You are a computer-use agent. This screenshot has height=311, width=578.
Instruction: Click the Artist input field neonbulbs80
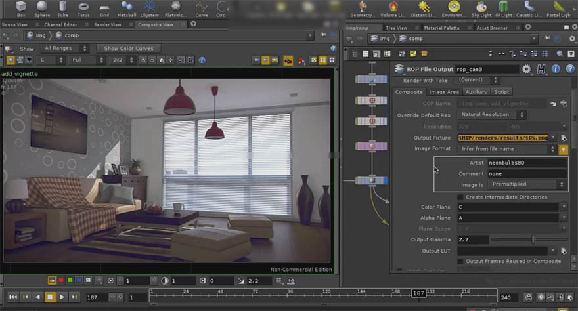coord(527,163)
